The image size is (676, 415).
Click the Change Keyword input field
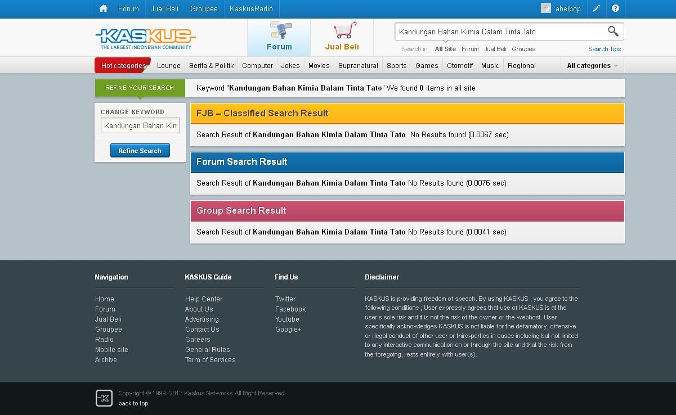pyautogui.click(x=140, y=125)
